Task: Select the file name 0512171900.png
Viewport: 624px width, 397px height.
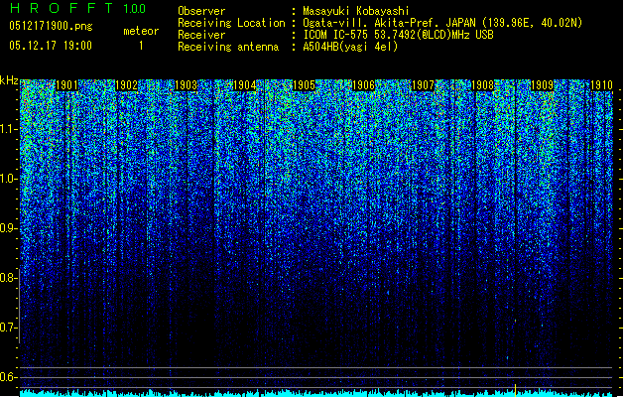Action: click(51, 27)
